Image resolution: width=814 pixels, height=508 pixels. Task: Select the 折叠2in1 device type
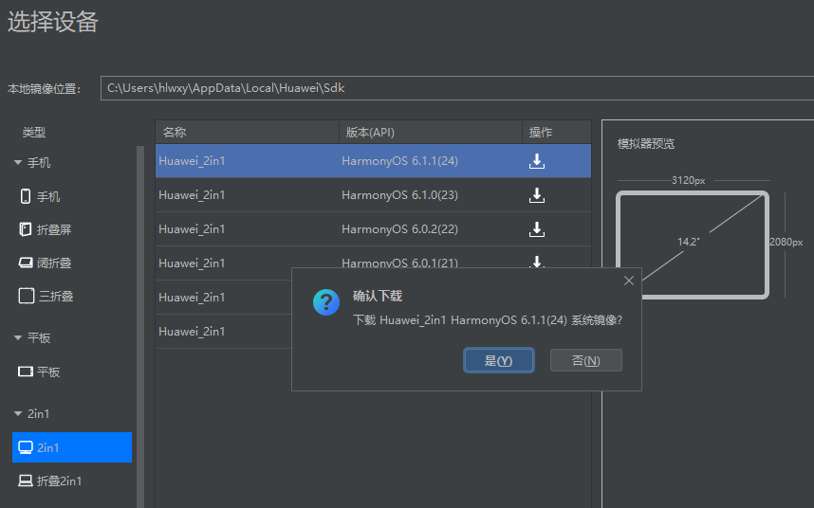coord(50,481)
